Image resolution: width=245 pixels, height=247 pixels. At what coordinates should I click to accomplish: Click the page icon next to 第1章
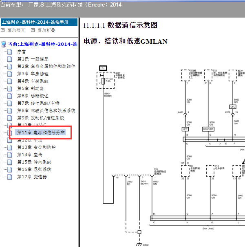[x=10, y=59]
